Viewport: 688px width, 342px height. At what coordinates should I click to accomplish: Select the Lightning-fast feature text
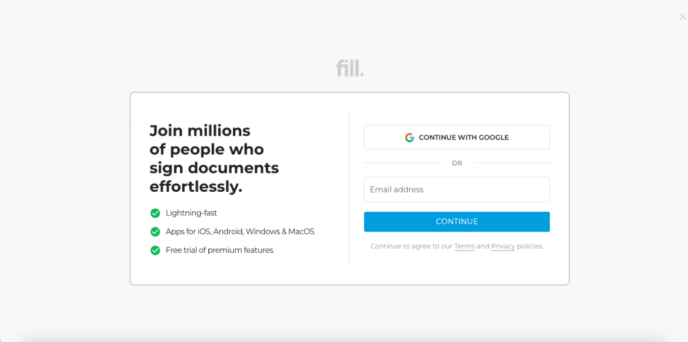[x=191, y=213]
